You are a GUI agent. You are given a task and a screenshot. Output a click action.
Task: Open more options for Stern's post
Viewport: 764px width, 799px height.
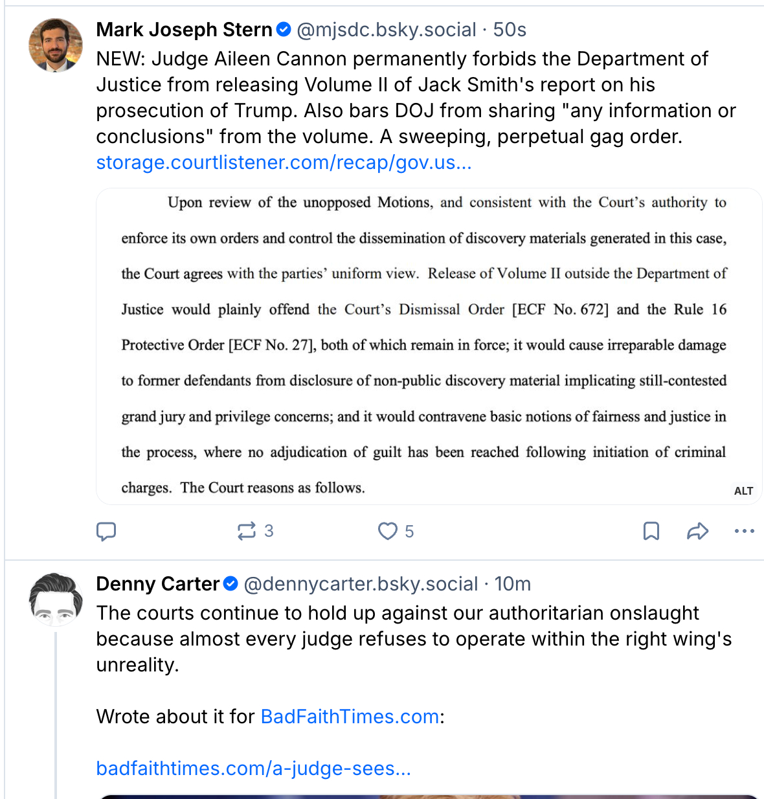[x=744, y=532]
